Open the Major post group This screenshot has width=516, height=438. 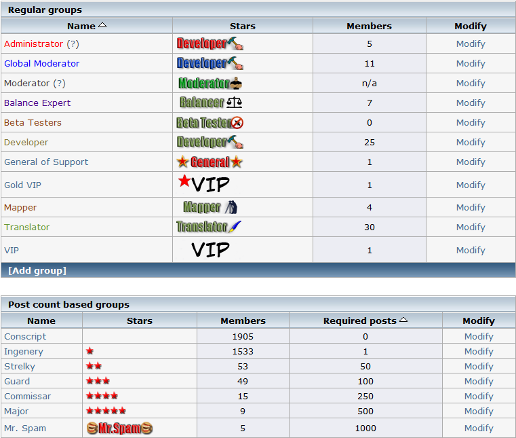pyautogui.click(x=16, y=412)
